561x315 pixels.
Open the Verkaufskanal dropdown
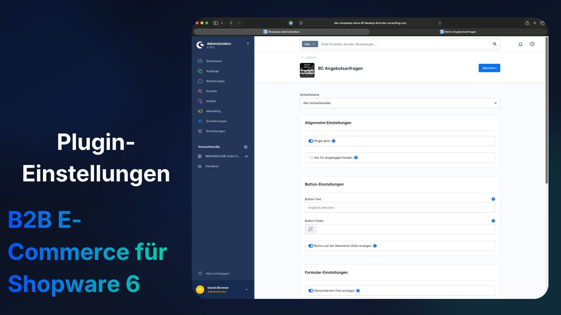point(400,103)
